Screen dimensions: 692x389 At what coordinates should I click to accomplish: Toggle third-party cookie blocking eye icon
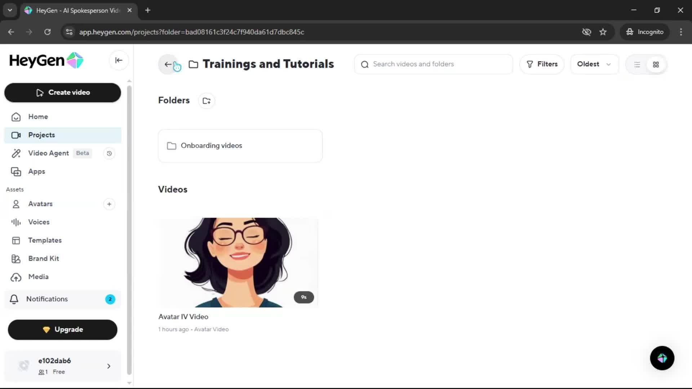(x=586, y=32)
